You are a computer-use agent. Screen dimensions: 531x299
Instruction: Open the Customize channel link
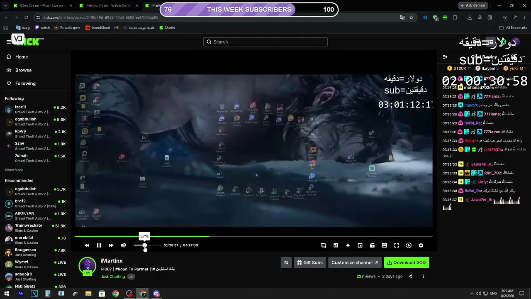coord(355,262)
